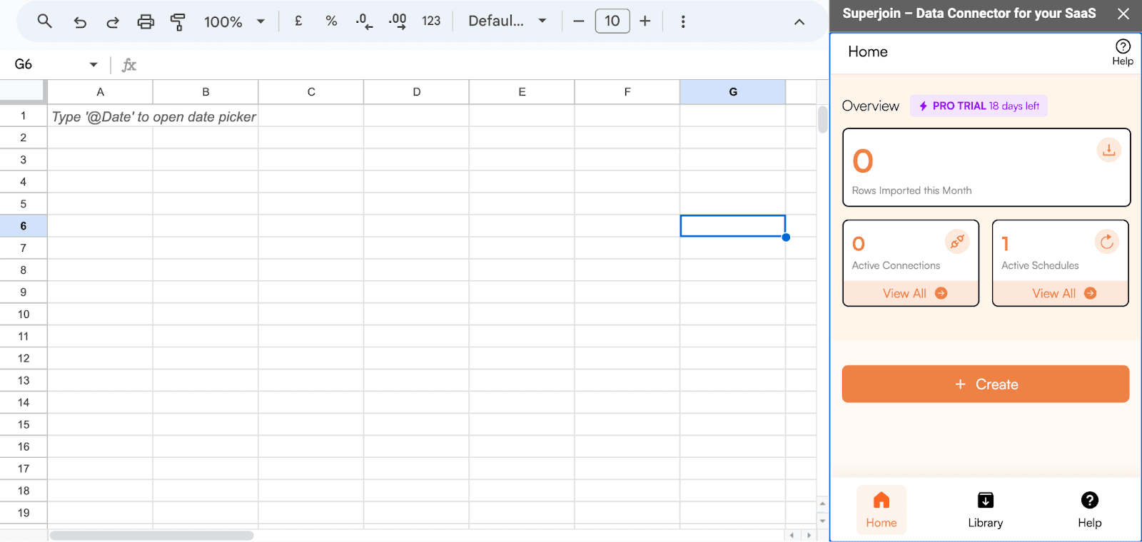Click the Active Schedules refresh icon

(x=1107, y=242)
